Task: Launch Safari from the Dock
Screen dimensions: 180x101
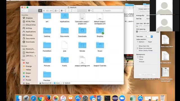Action: [33, 98]
